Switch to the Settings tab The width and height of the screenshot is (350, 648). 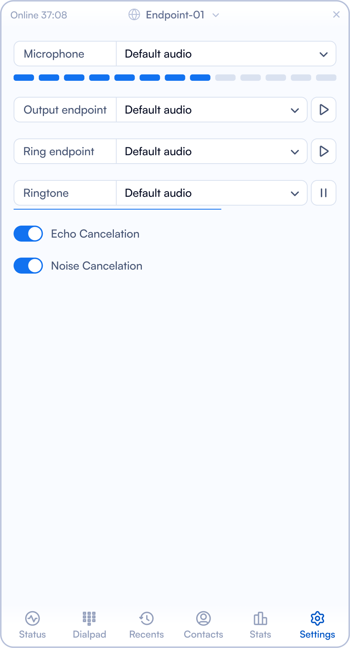[x=317, y=624]
